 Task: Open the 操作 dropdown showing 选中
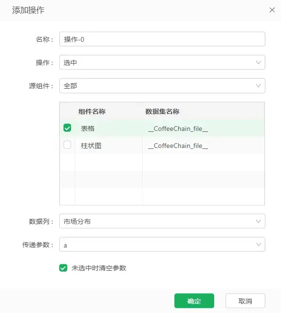coord(162,63)
